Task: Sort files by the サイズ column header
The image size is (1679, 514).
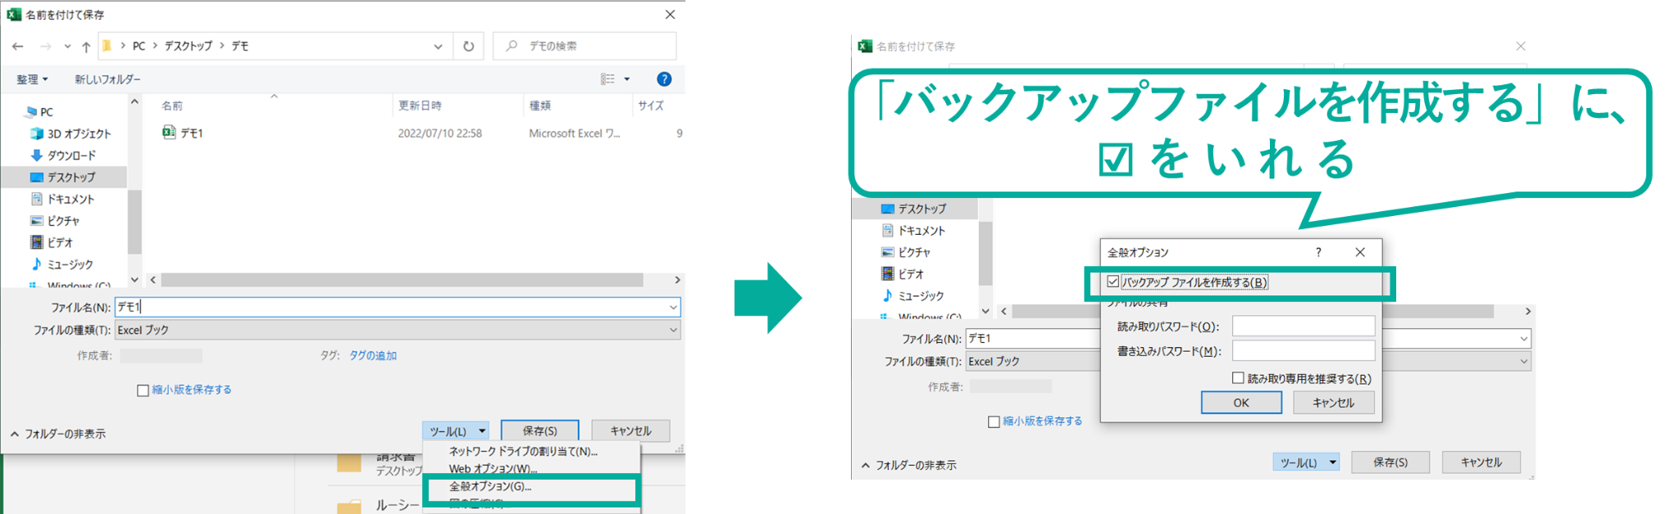Action: pyautogui.click(x=651, y=106)
